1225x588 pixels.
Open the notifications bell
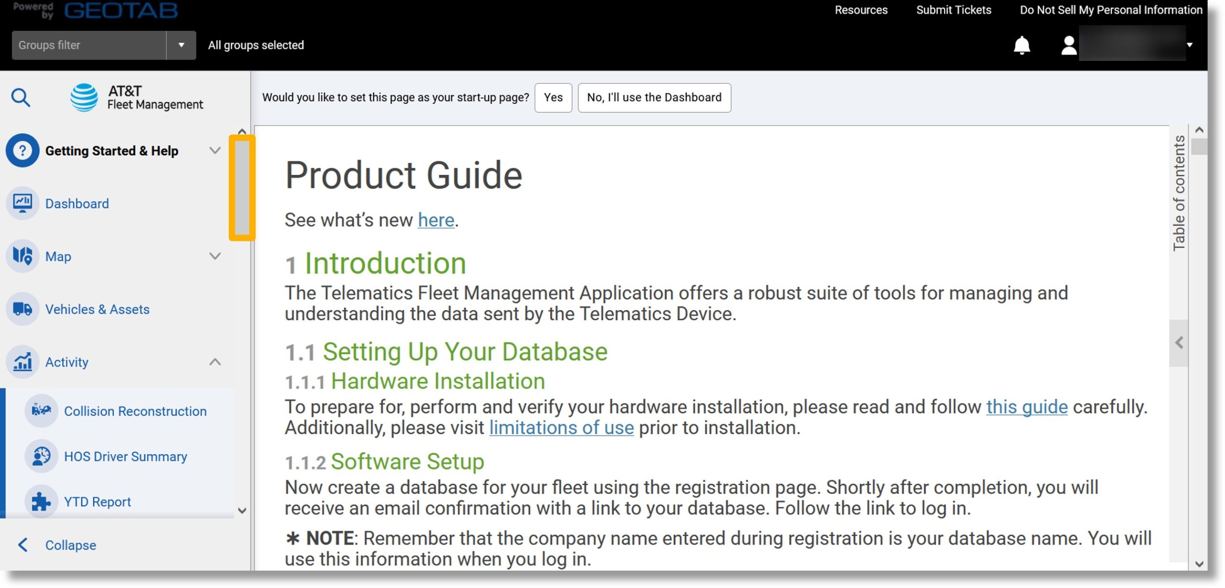click(1022, 45)
